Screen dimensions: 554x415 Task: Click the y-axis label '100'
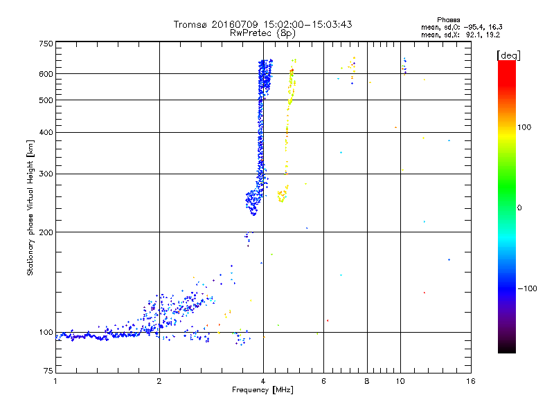click(x=46, y=333)
